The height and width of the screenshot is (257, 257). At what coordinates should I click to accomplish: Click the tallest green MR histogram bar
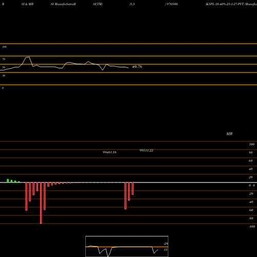click(8, 181)
